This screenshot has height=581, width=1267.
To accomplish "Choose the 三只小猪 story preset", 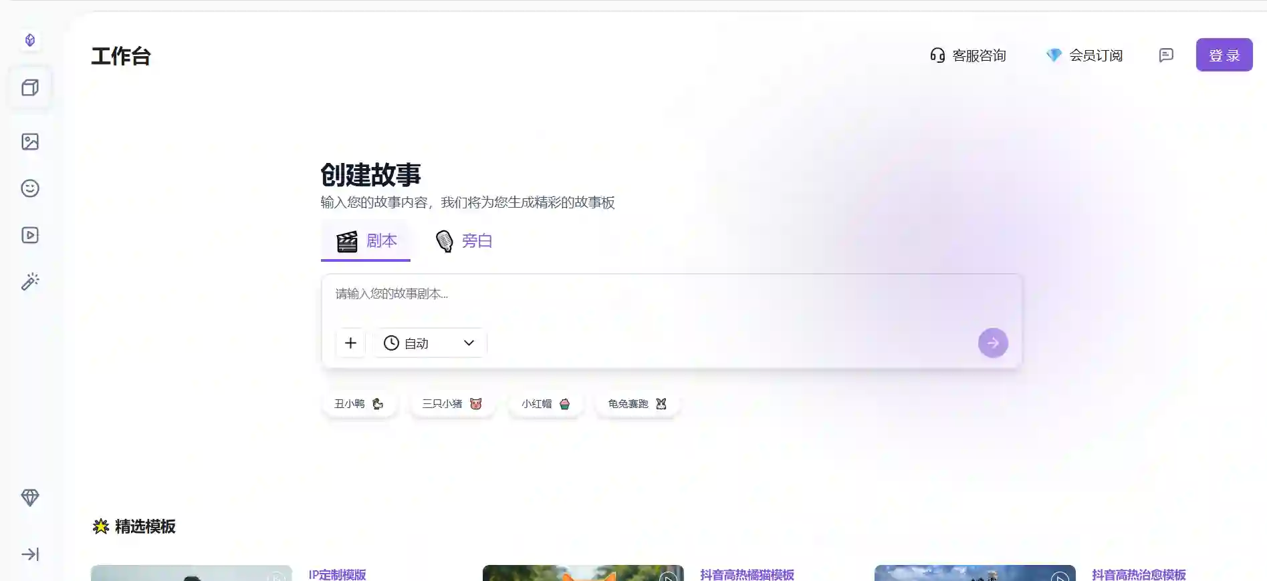I will (452, 404).
